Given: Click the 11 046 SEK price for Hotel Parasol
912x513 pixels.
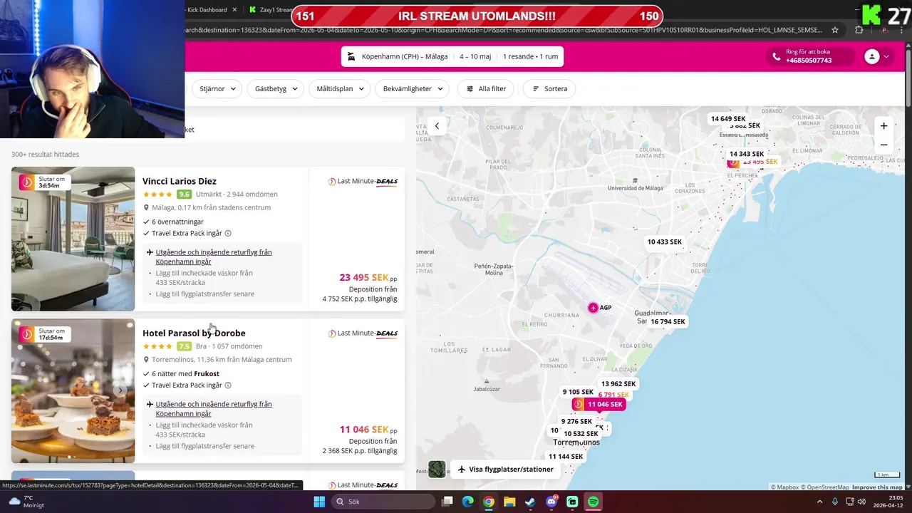Looking at the screenshot, I should point(364,430).
